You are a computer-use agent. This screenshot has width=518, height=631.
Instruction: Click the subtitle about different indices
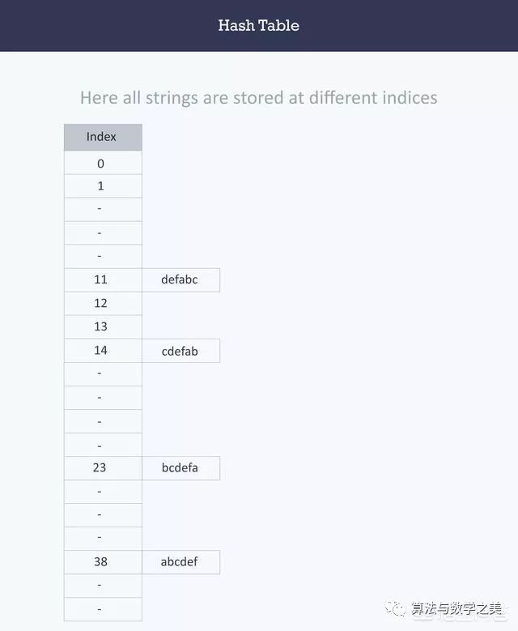(x=258, y=98)
